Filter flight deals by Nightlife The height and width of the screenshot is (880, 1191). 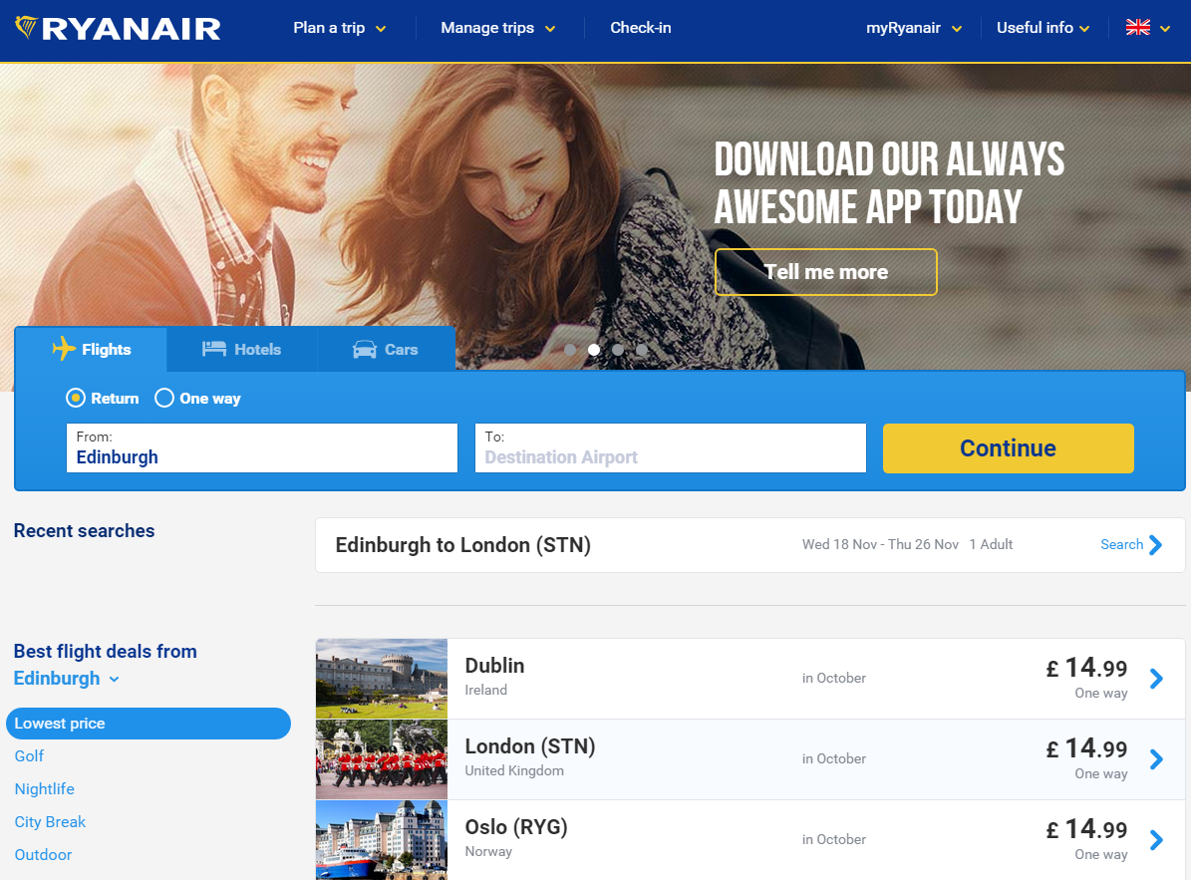coord(44,789)
